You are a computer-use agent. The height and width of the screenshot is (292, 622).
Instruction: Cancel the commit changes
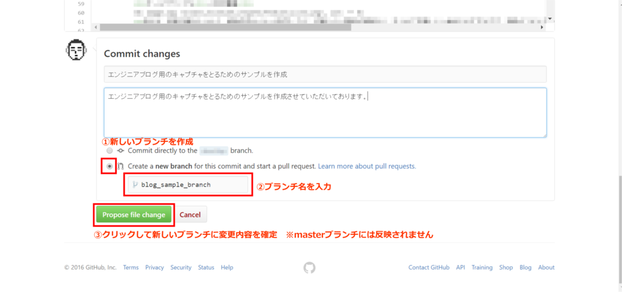click(x=190, y=215)
